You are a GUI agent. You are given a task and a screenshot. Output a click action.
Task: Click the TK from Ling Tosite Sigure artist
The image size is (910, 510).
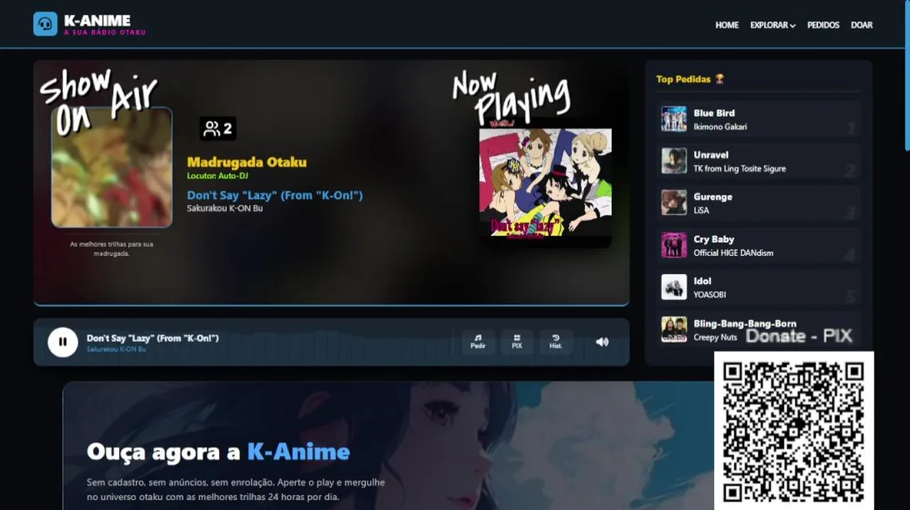point(739,169)
